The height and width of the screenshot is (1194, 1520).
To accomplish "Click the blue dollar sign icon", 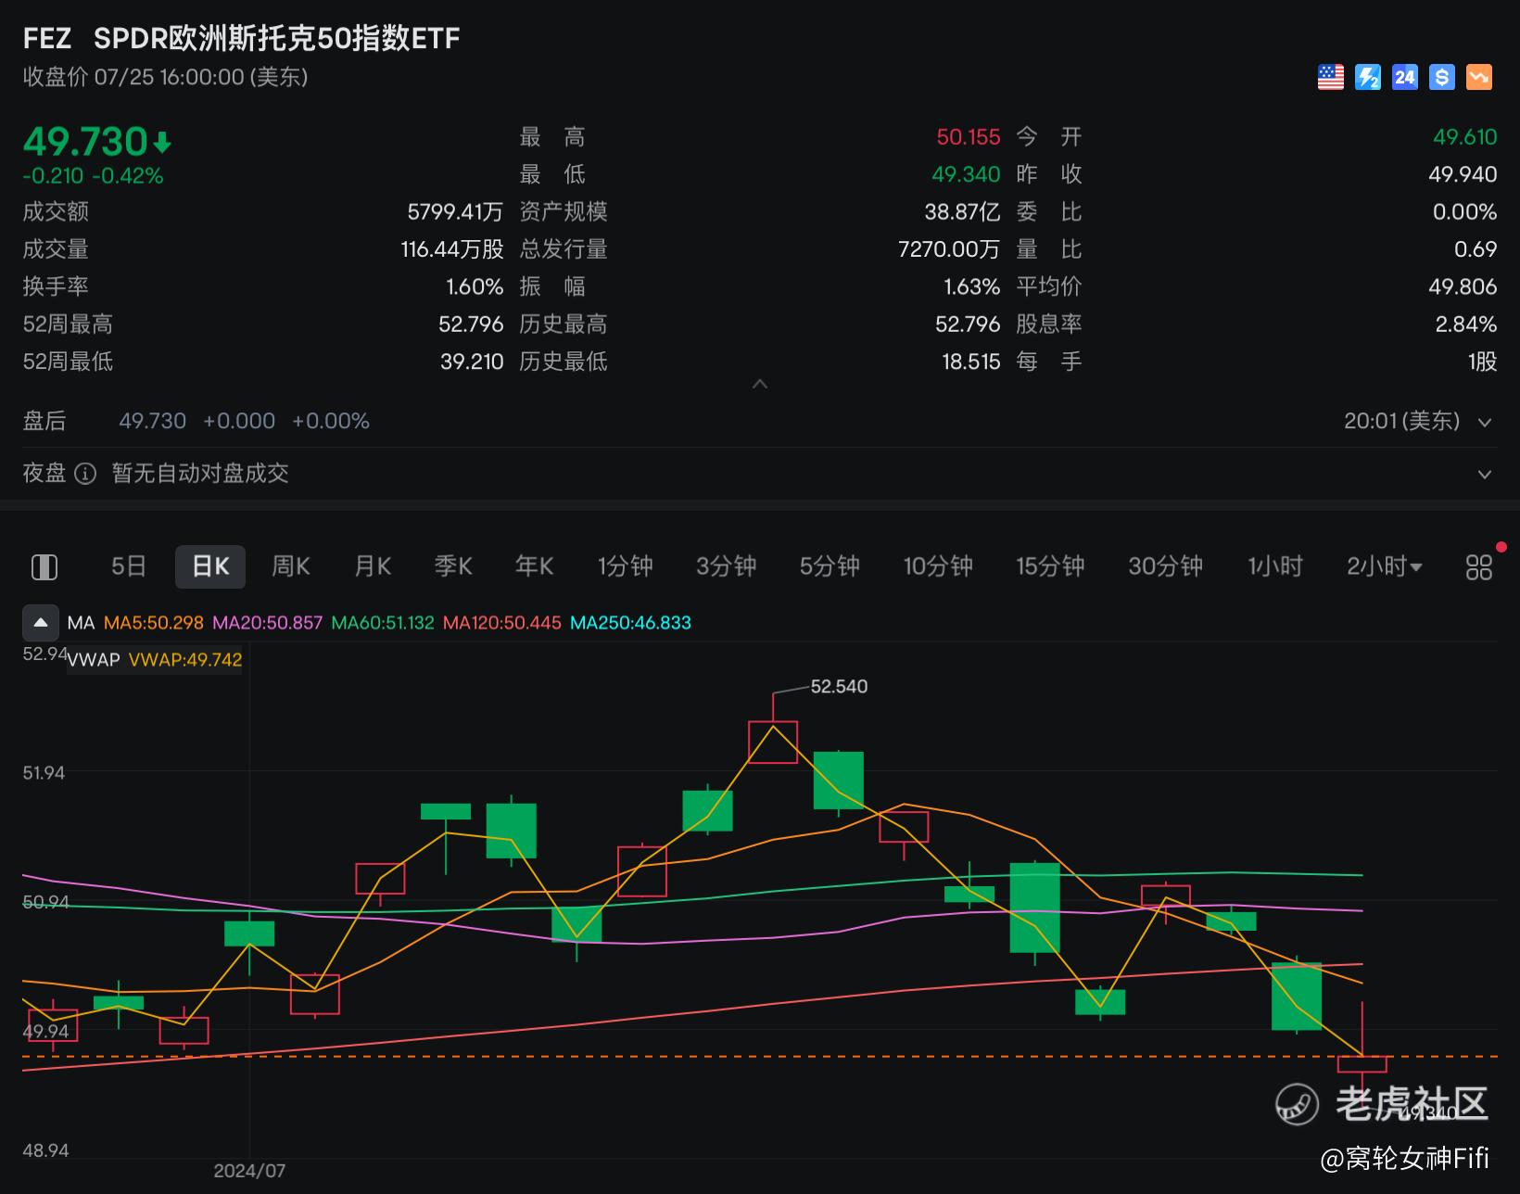I will click(1441, 78).
